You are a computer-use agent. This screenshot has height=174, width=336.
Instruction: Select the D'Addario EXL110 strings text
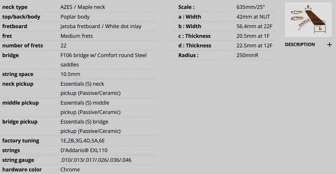tap(84, 150)
